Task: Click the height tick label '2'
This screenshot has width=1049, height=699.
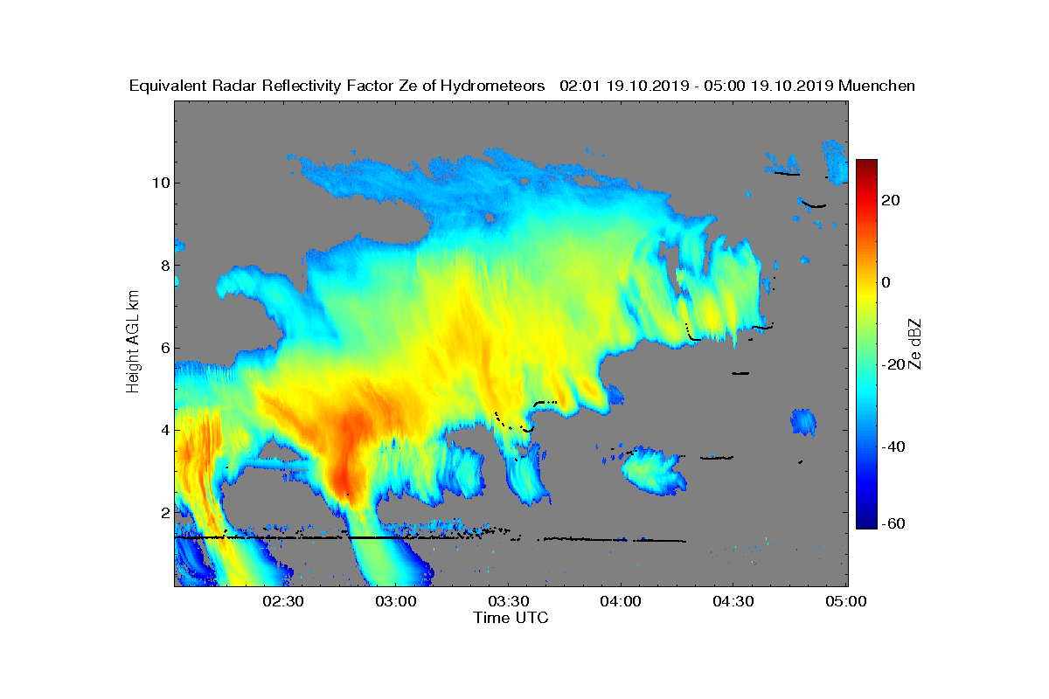Action: point(163,512)
